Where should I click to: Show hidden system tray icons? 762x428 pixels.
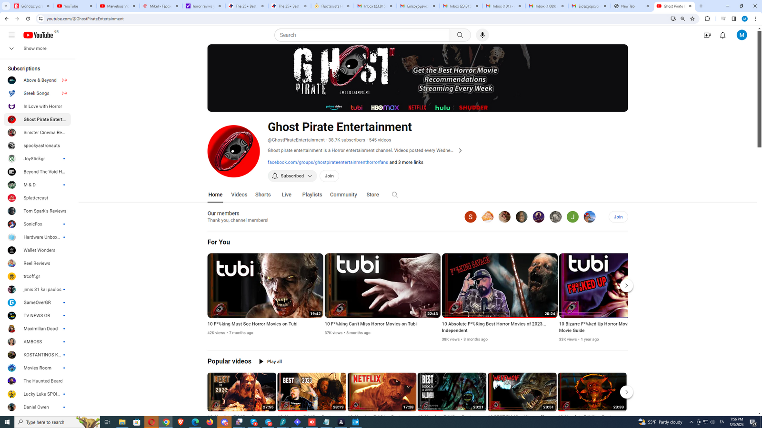coord(692,422)
